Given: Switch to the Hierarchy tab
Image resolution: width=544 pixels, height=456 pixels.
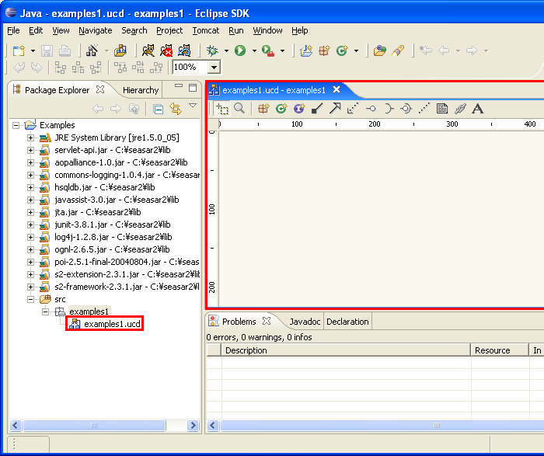Looking at the screenshot, I should pyautogui.click(x=141, y=89).
